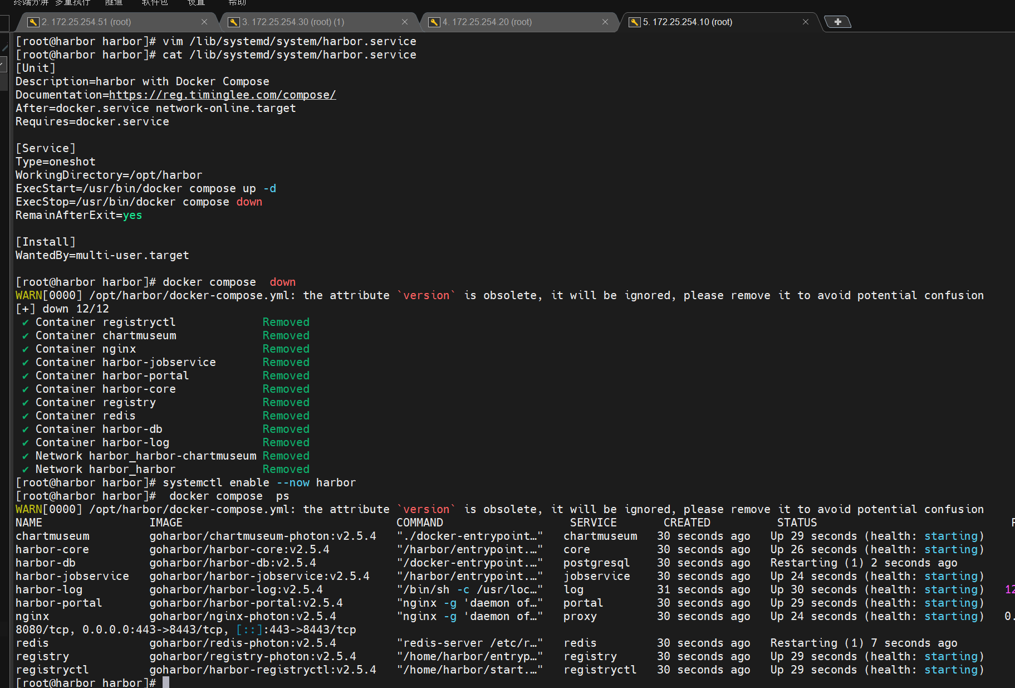Click the goharbor/harbor-core:v2.5.4 image text
The image size is (1015, 688).
[239, 549]
